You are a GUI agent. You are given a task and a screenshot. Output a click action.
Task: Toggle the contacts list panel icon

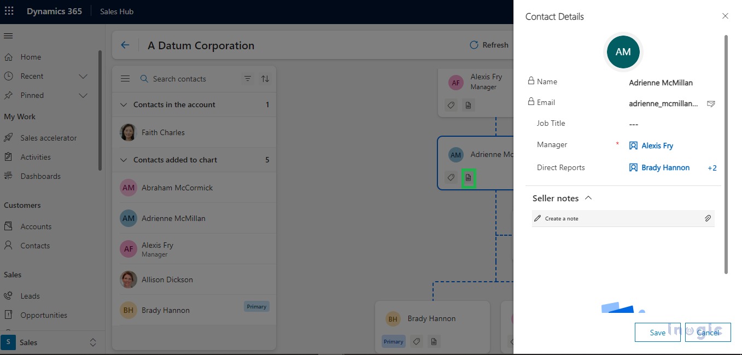click(125, 79)
